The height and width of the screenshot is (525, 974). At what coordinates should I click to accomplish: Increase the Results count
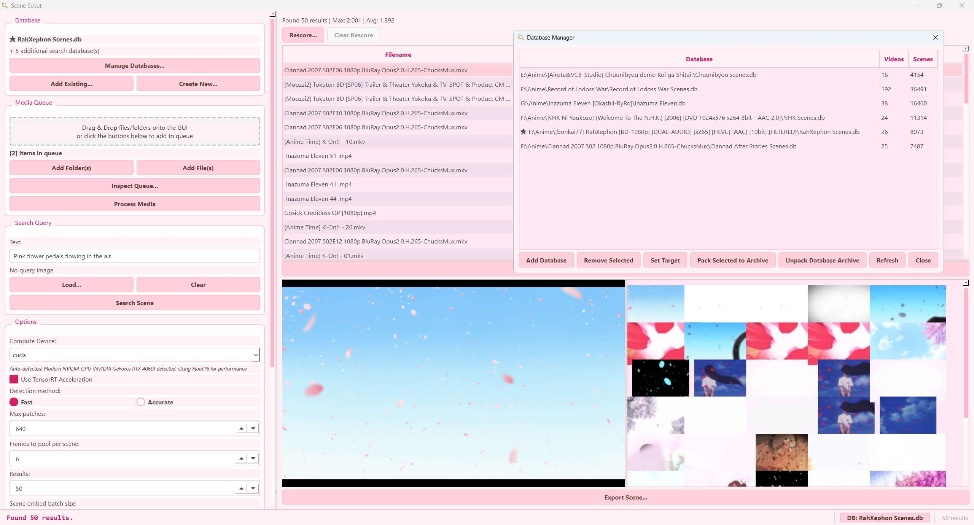click(241, 488)
